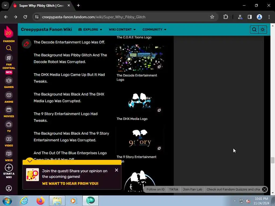Click the survey popup illustration image
Image resolution: width=275 pixels, height=206 pixels.
[32, 174]
